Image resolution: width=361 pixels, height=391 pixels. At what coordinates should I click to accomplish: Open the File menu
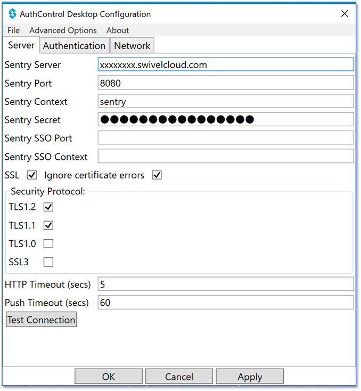[13, 30]
